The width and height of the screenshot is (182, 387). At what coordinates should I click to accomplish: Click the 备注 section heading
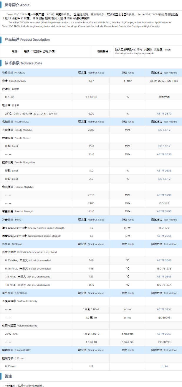coord(8,376)
